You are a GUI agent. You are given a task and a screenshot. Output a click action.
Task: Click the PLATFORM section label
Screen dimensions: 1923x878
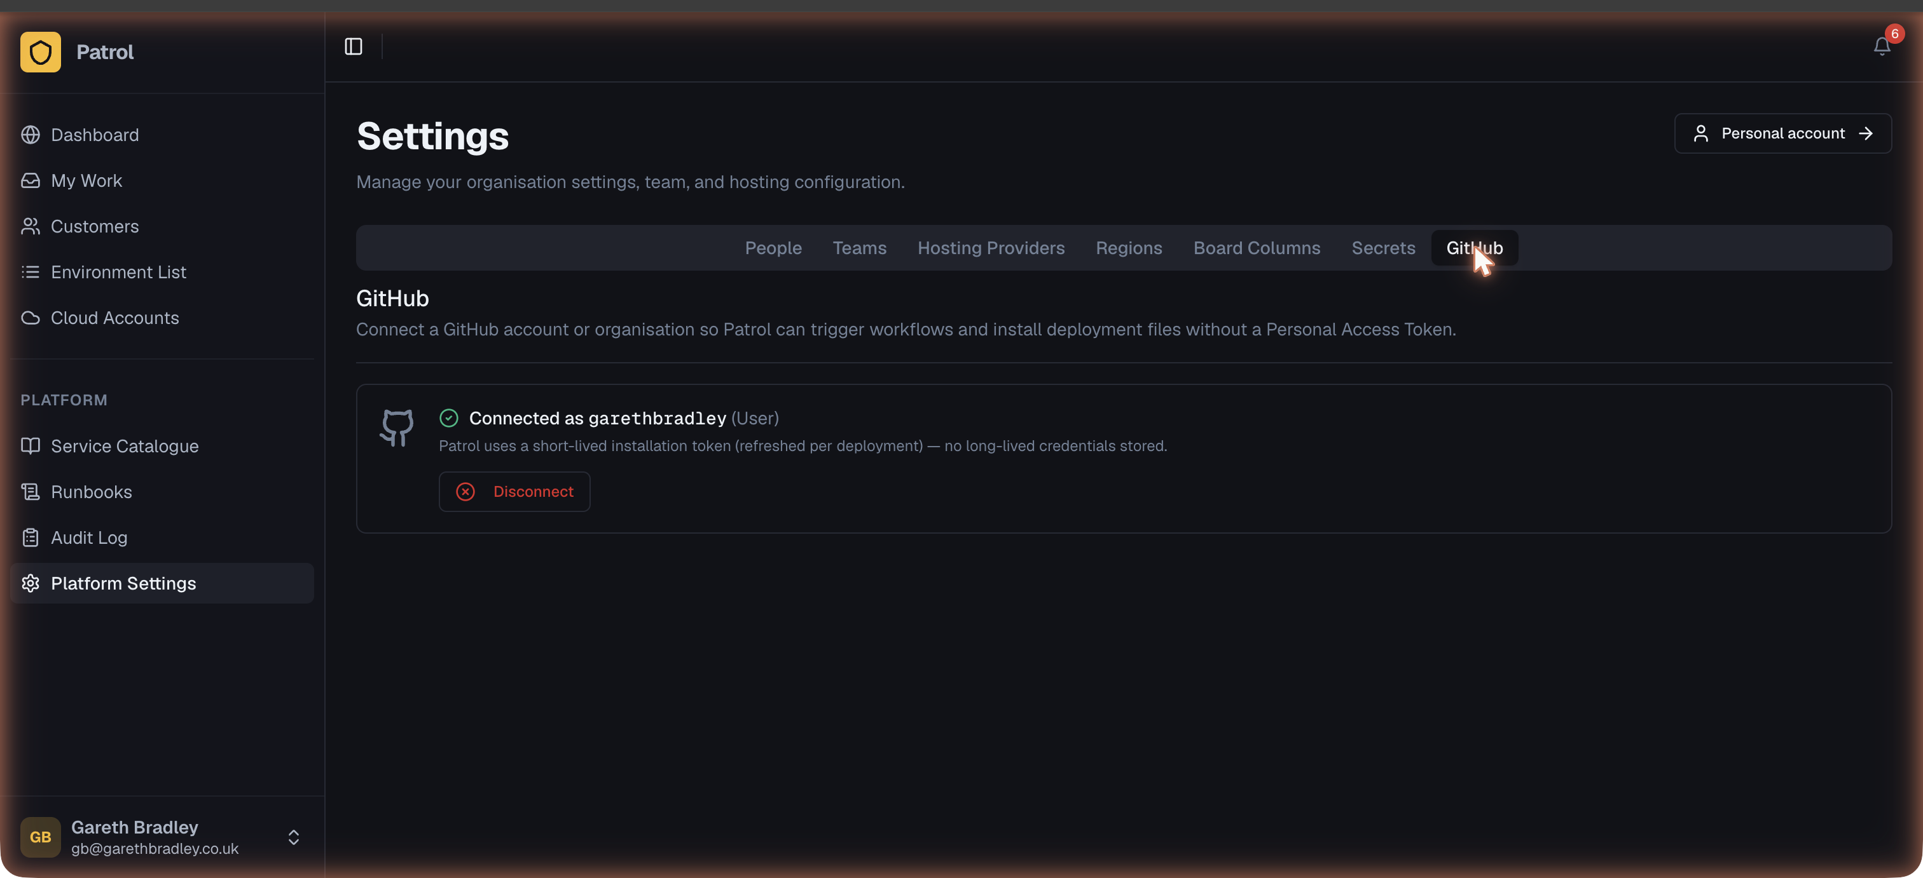point(64,401)
